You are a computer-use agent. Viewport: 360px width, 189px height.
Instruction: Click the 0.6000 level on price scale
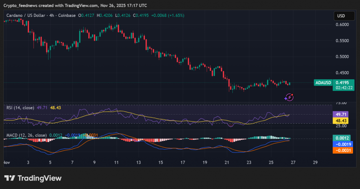tap(342, 25)
